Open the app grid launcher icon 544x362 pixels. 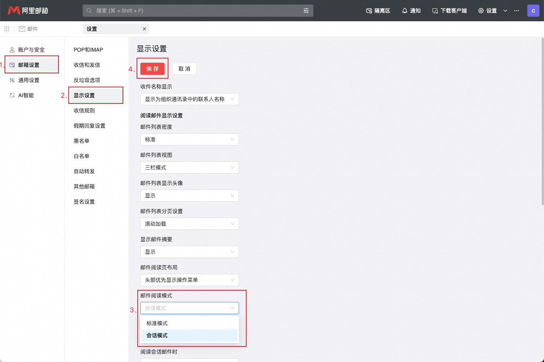click(x=7, y=29)
